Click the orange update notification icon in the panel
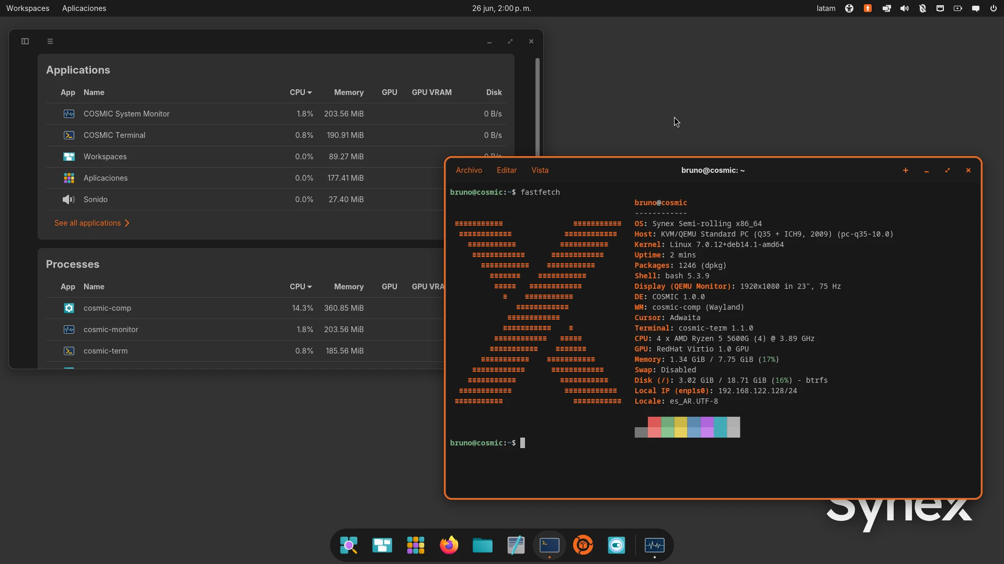 [x=868, y=8]
